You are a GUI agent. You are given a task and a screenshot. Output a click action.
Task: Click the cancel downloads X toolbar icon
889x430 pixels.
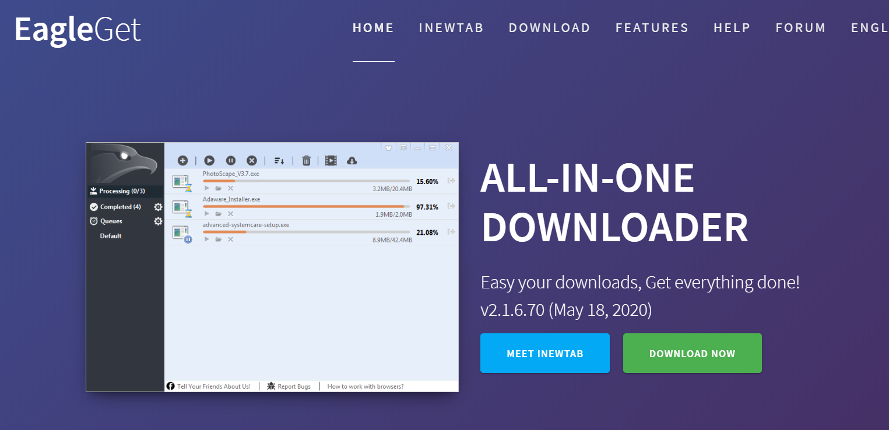coord(252,160)
